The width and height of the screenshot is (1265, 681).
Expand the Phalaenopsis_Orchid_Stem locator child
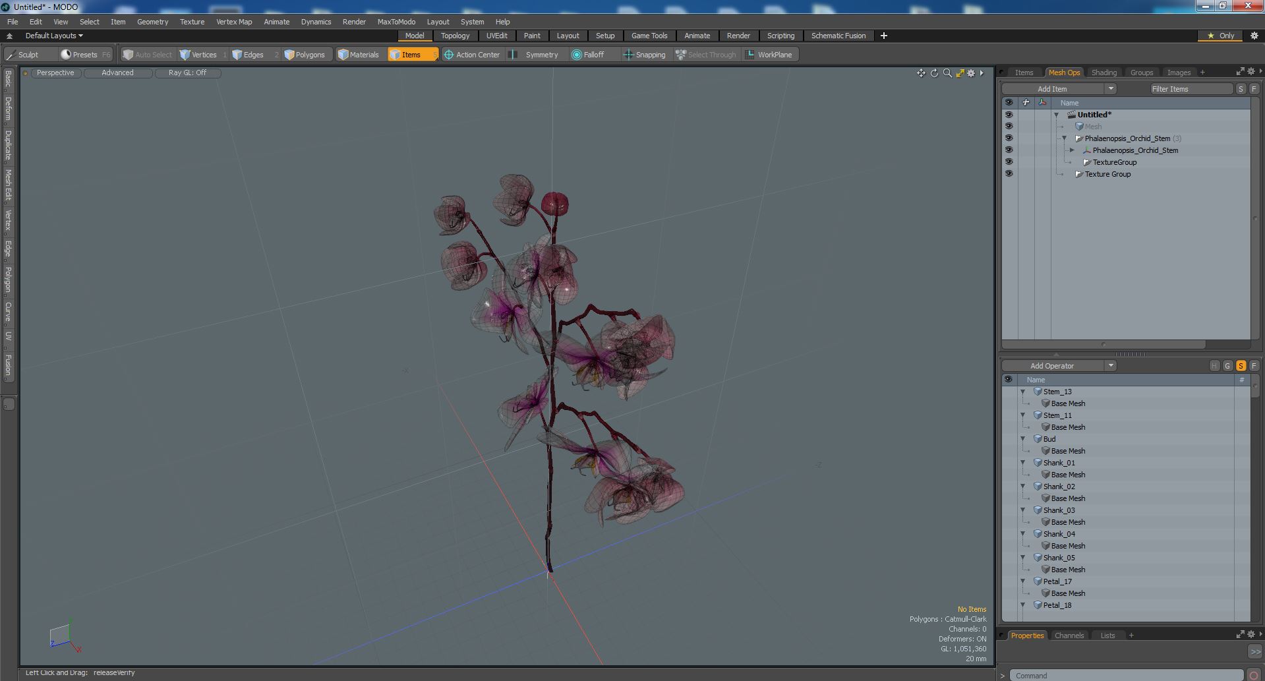[x=1073, y=150]
